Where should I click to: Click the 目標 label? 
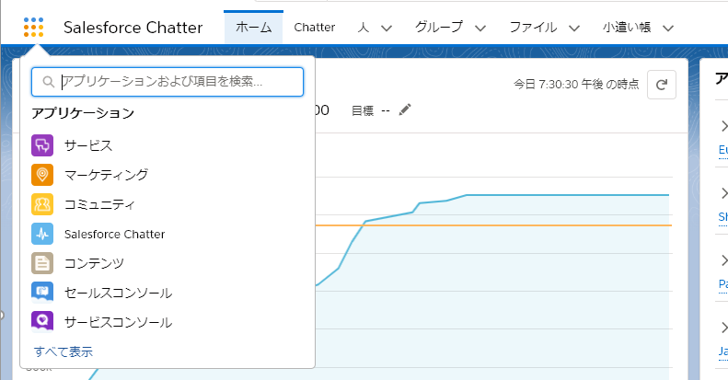tap(363, 110)
